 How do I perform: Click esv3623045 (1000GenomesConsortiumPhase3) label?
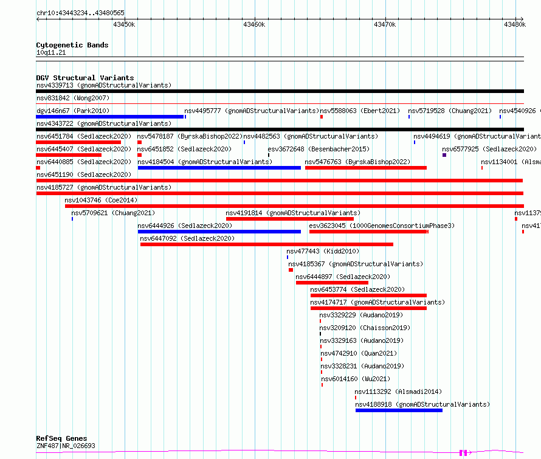coord(382,226)
